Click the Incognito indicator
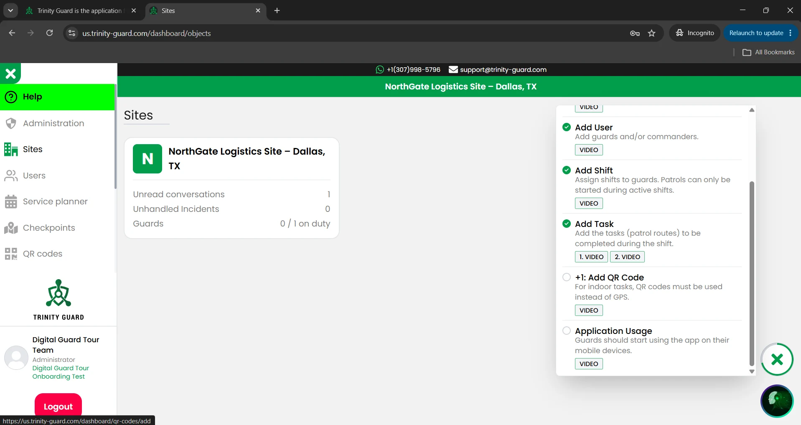The width and height of the screenshot is (801, 425). 695,33
